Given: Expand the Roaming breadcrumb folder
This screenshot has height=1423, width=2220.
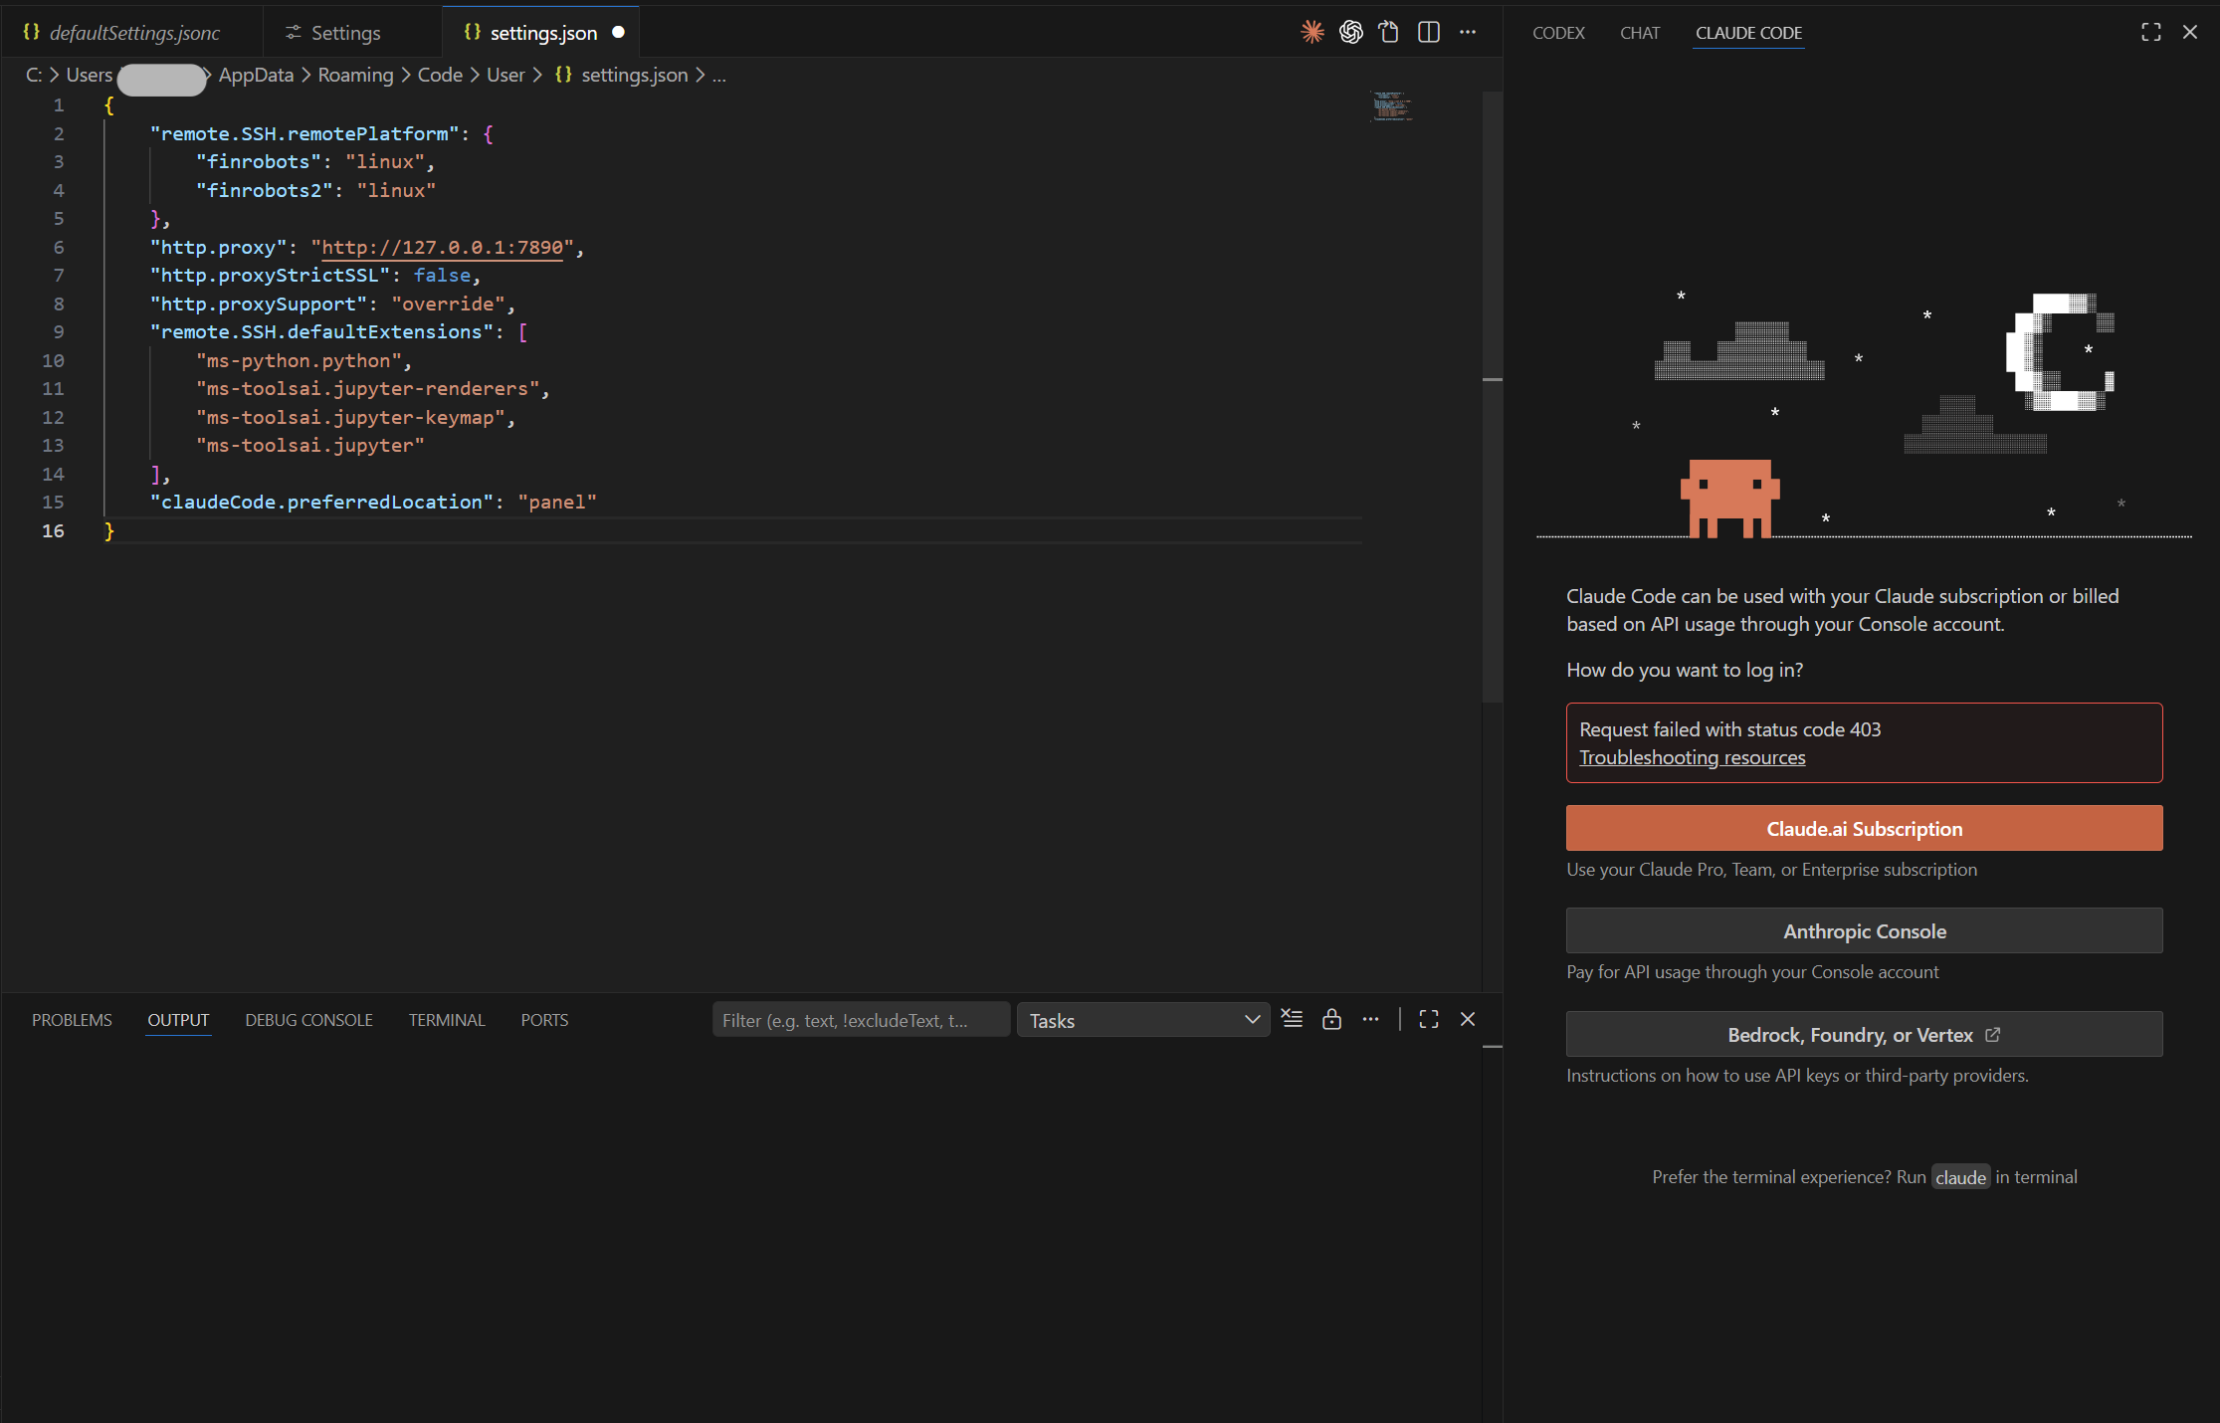Looking at the screenshot, I should pyautogui.click(x=355, y=75).
